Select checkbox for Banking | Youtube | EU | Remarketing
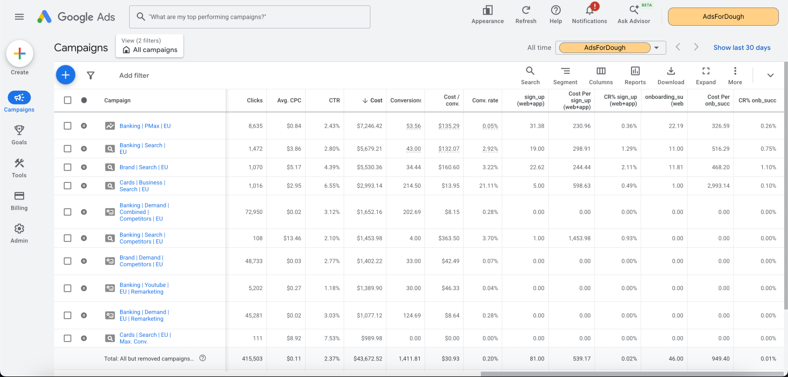 pyautogui.click(x=68, y=288)
